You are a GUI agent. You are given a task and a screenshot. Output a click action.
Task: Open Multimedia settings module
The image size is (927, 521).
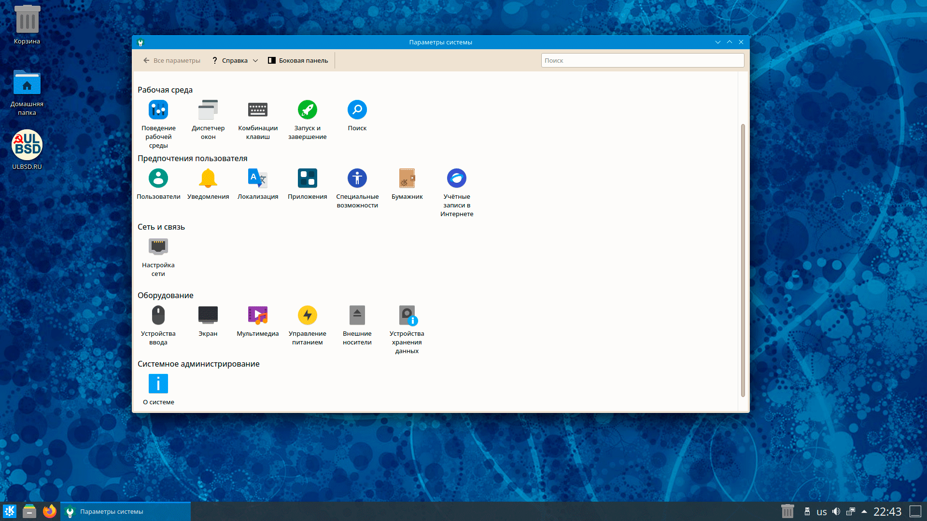258,316
